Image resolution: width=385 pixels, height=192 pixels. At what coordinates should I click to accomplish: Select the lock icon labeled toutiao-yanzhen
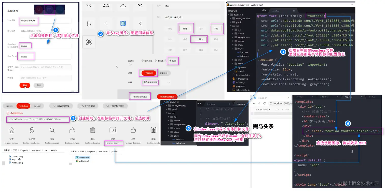pos(32,130)
